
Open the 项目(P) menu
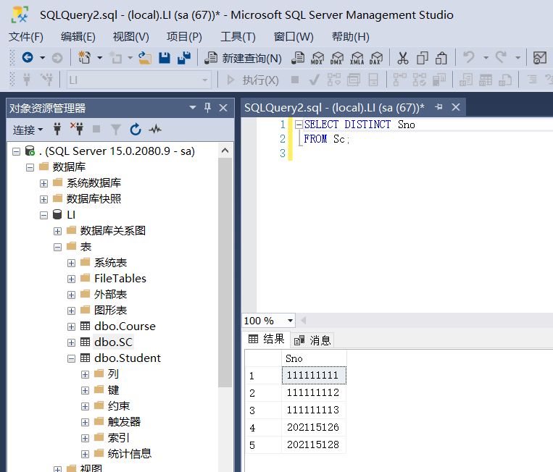coord(184,37)
